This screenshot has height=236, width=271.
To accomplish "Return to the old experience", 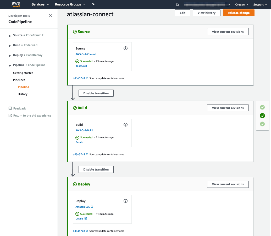I will pyautogui.click(x=32, y=116).
